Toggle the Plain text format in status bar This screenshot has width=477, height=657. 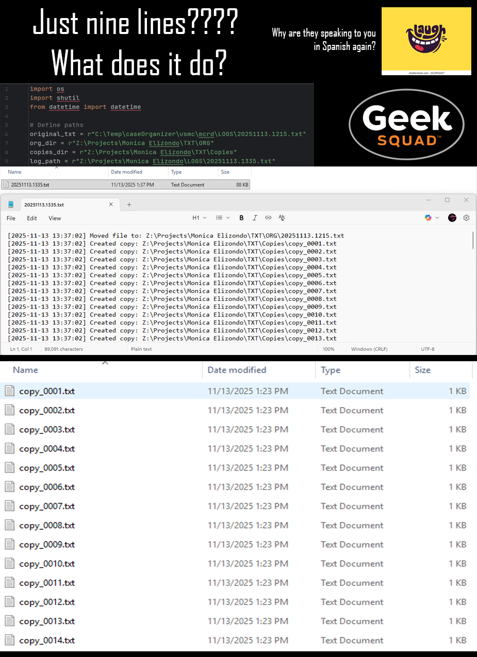coord(141,349)
